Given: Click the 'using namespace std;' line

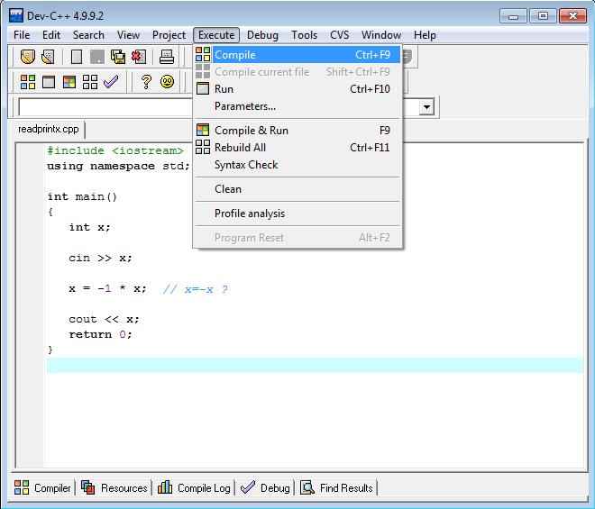Looking at the screenshot, I should point(118,166).
